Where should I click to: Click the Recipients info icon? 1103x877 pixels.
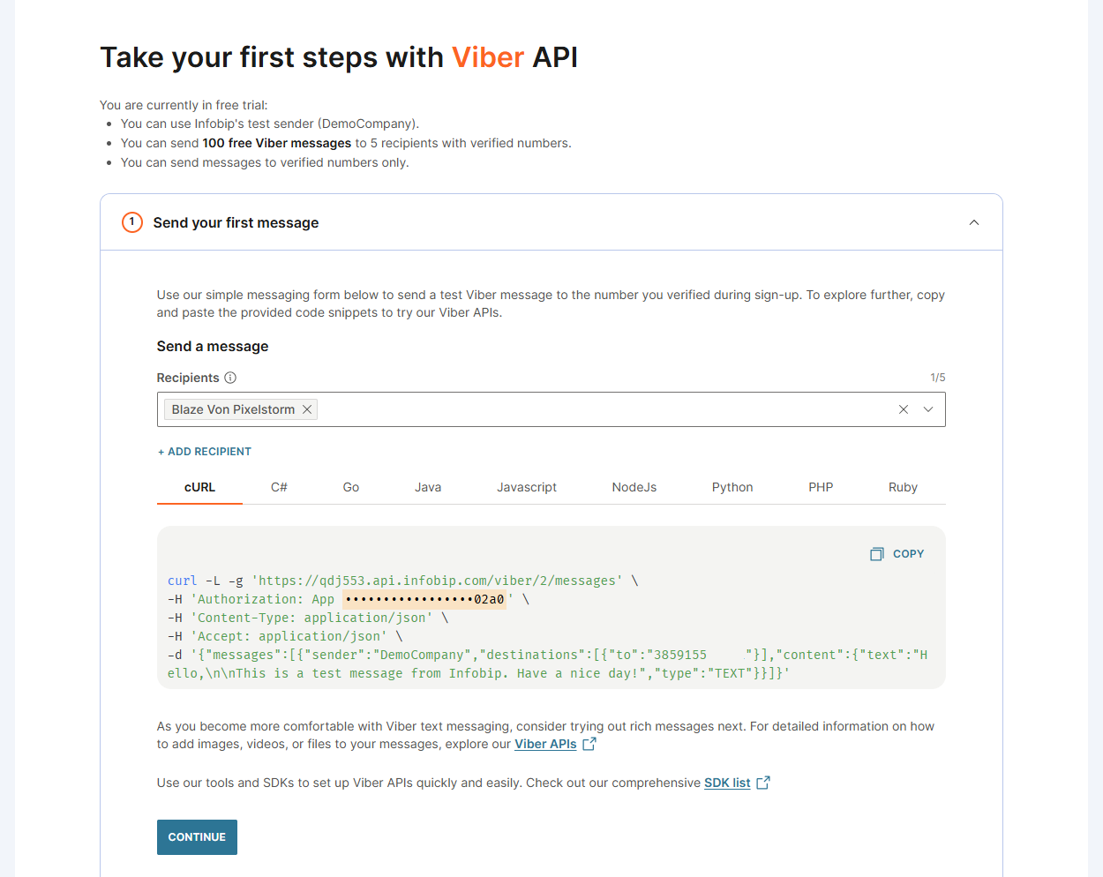coord(230,378)
